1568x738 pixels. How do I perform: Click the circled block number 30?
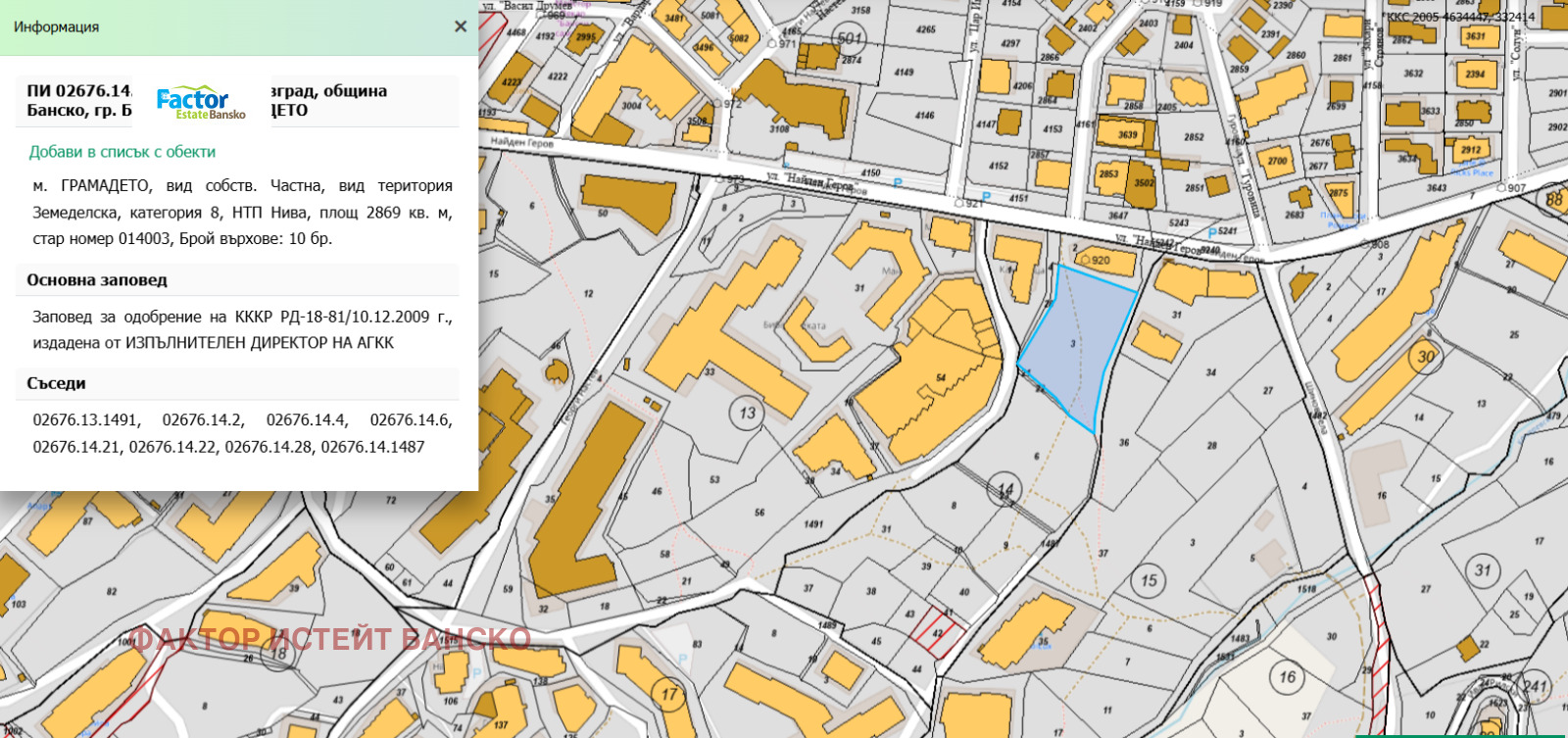point(1426,357)
